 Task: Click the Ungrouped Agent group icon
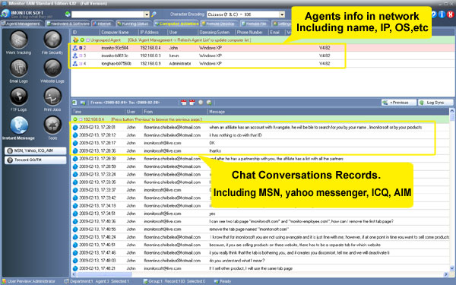pyautogui.click(x=75, y=40)
